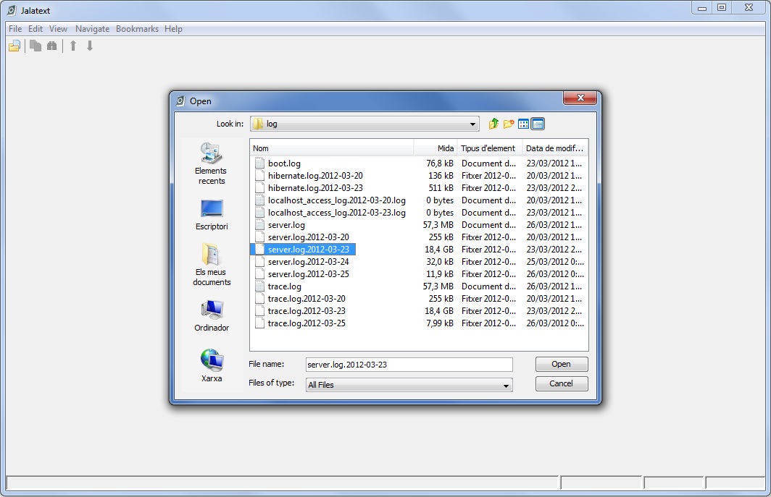Viewport: 771px width, 497px height.
Task: Click the open file toolbar icon
Action: tap(14, 46)
